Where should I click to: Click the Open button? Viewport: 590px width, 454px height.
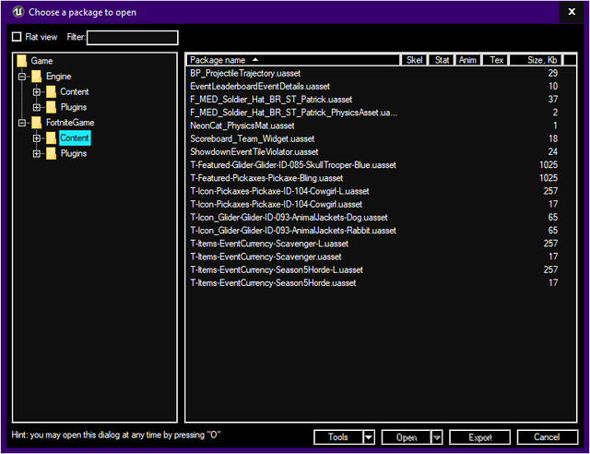click(x=406, y=437)
